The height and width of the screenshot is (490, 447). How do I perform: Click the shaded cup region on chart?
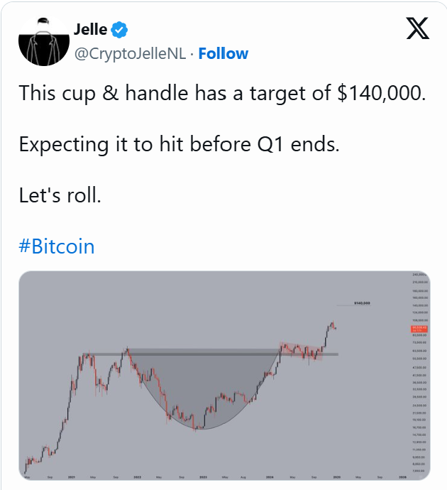203,384
